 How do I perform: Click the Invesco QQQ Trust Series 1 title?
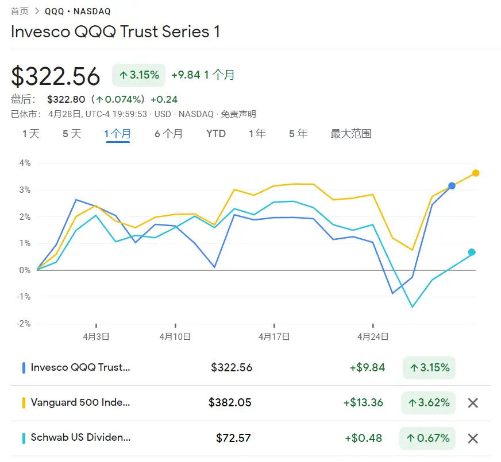tap(115, 32)
